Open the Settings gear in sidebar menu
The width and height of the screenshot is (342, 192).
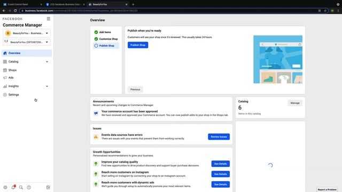tap(5, 95)
